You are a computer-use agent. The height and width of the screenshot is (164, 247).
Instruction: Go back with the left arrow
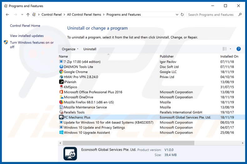(7, 14)
